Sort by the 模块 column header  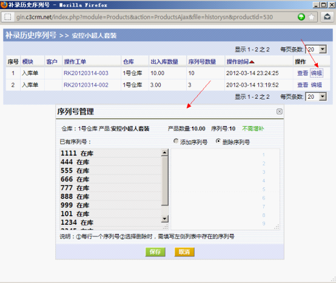(28, 62)
